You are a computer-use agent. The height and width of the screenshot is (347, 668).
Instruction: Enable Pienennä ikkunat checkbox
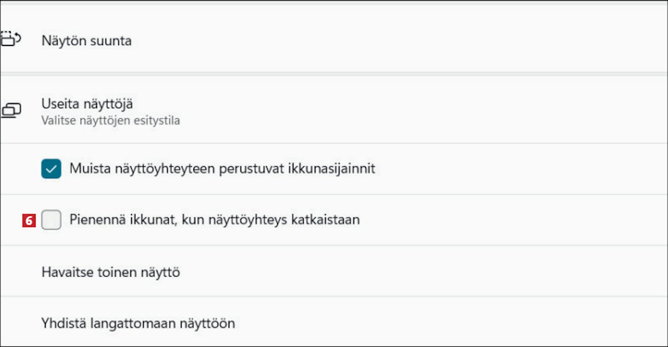pyautogui.click(x=51, y=220)
